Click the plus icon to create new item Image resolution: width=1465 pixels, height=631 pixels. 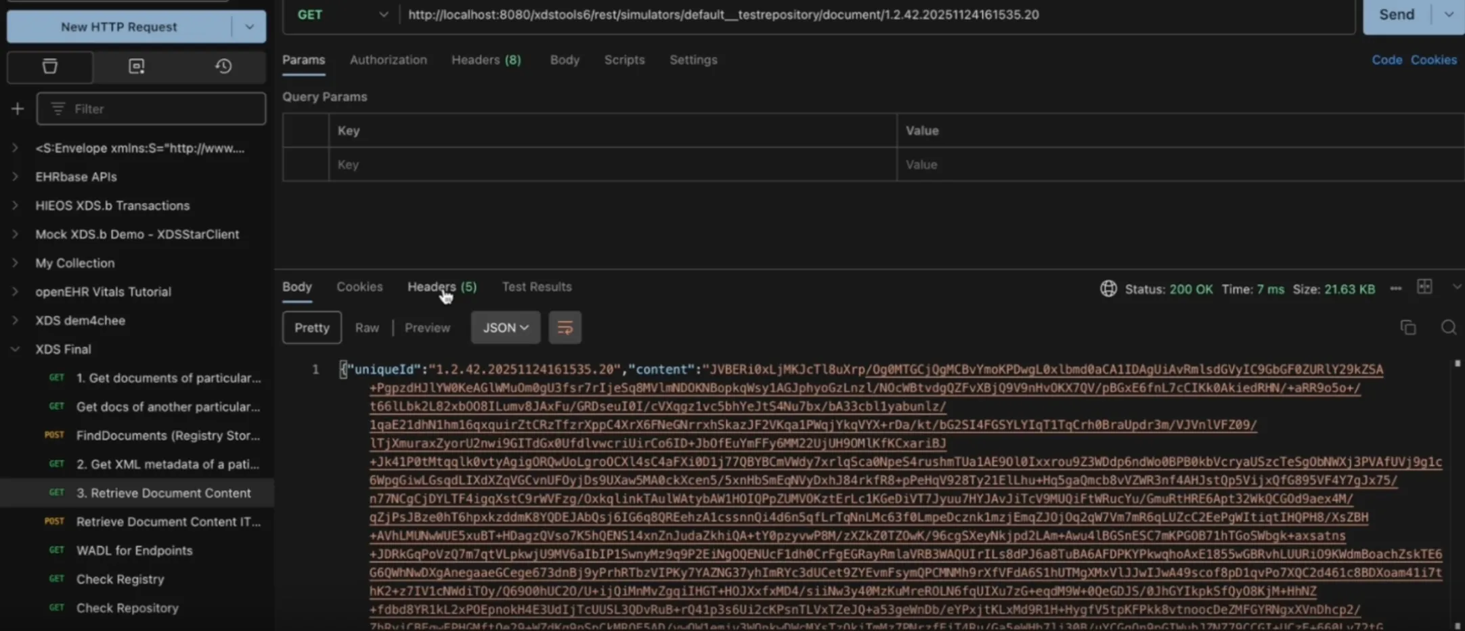(17, 108)
